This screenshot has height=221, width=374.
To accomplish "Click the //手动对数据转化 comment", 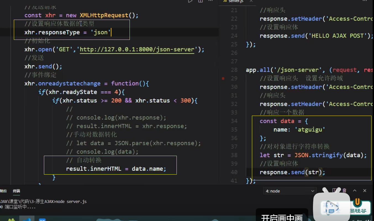I will pos(91,135).
